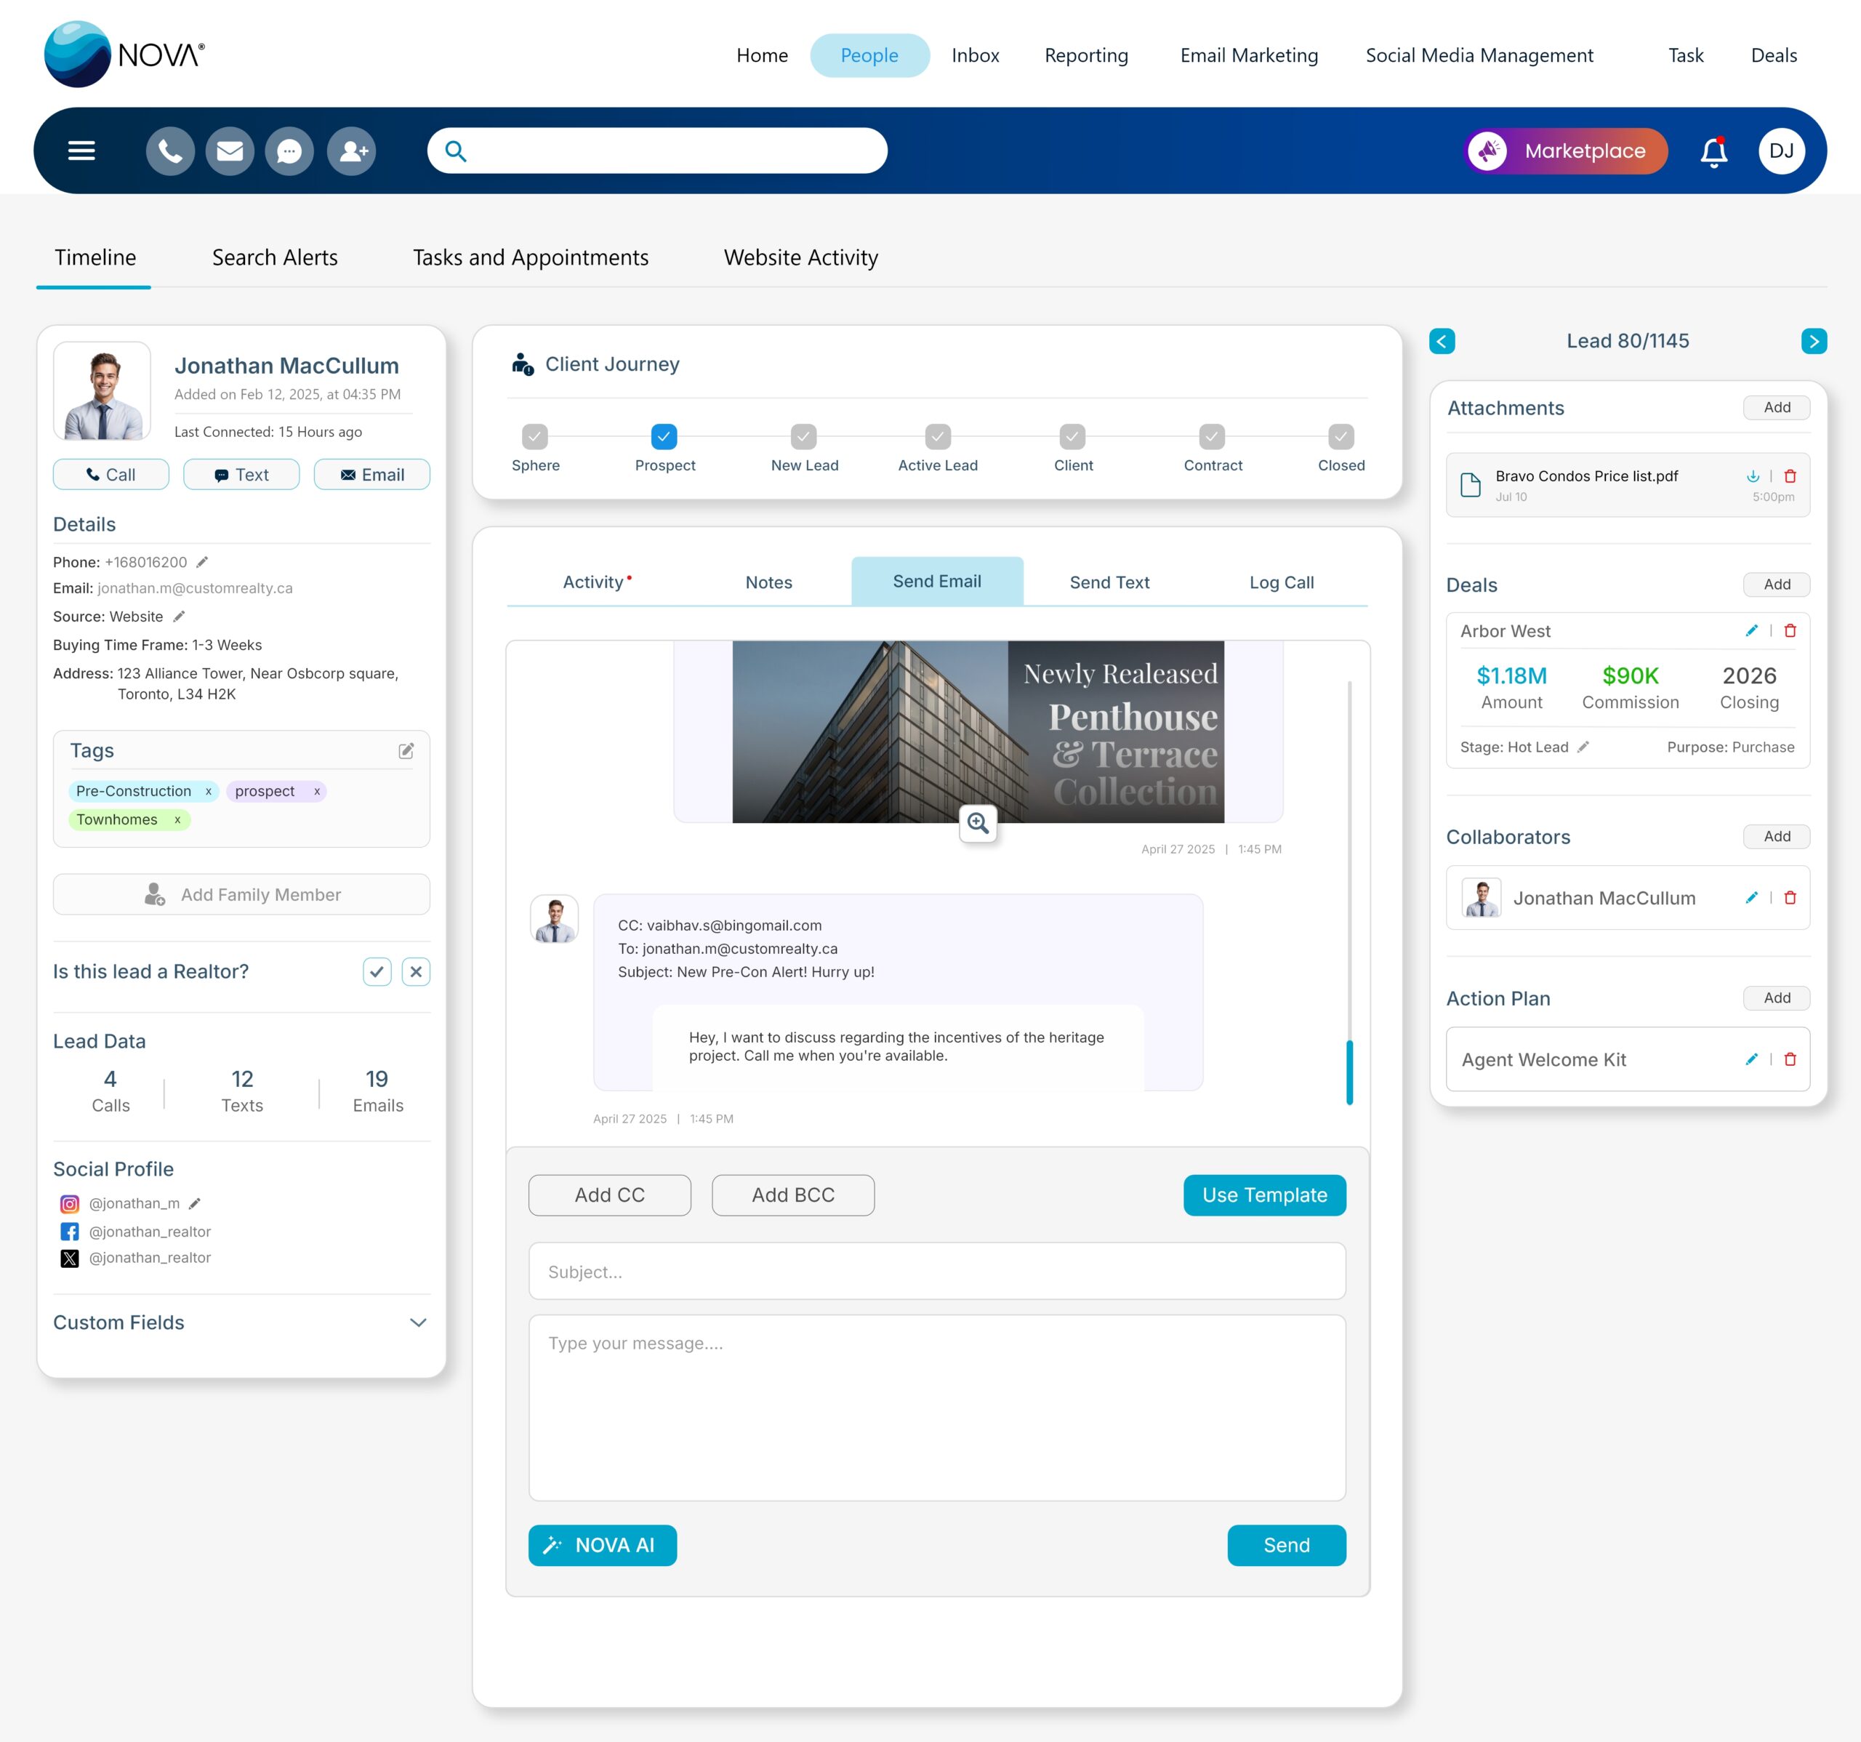Screen dimensions: 1861x1742
Task: Open the notifications bell
Action: [x=1713, y=152]
